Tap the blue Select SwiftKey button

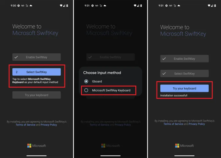click(37, 72)
